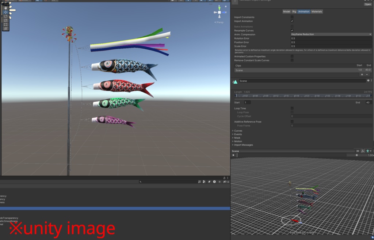Click the Position Error value field
The height and width of the screenshot is (240, 374).
(331, 42)
